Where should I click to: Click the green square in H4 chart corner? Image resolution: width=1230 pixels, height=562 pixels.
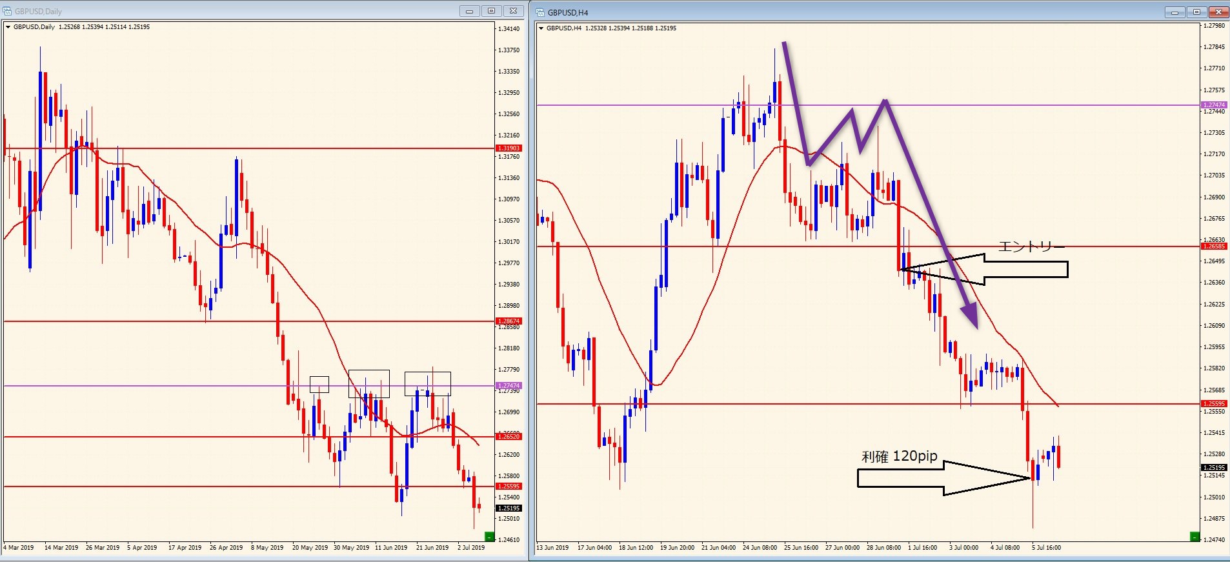(x=1195, y=537)
